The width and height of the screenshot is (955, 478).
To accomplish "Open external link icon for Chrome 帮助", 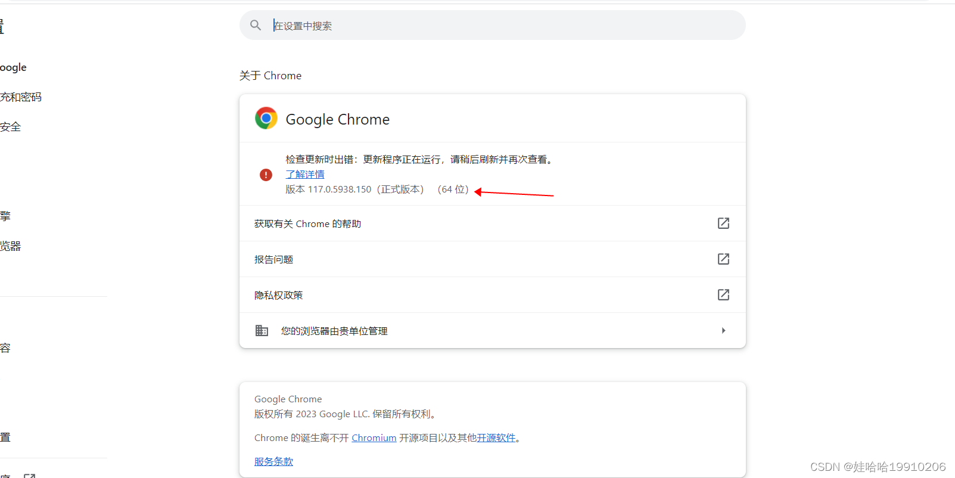I will pos(723,223).
